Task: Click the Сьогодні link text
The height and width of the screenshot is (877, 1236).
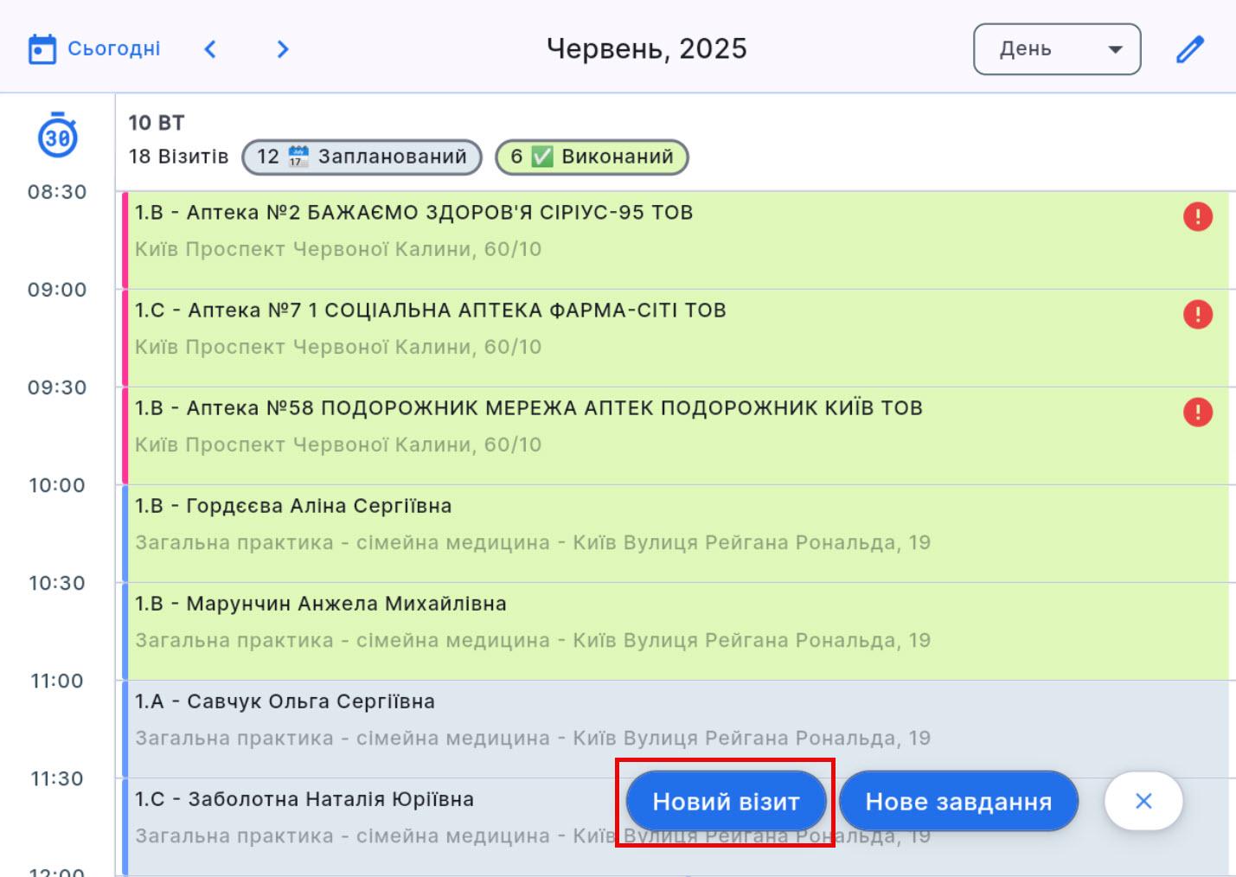Action: (x=114, y=49)
